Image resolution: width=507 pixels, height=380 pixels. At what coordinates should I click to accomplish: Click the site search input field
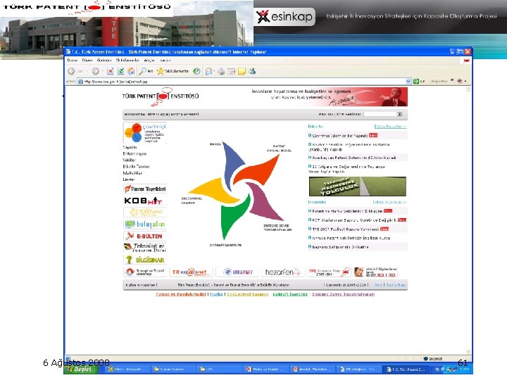click(380, 114)
